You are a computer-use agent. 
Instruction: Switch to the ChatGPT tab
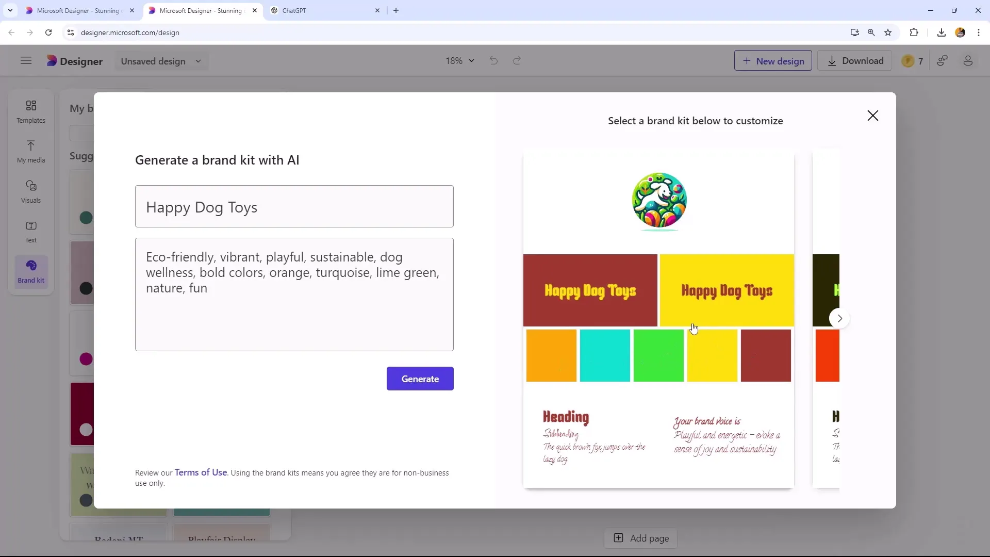[x=326, y=10]
